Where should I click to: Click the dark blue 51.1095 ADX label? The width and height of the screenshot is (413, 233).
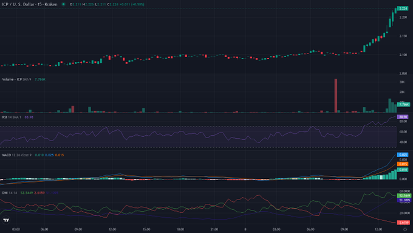coord(404,200)
